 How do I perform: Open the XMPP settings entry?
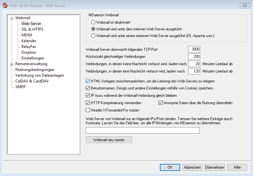20,87
